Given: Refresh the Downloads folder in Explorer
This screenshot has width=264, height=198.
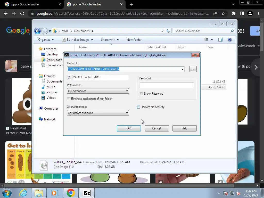Looking at the screenshot, I should [168, 31].
